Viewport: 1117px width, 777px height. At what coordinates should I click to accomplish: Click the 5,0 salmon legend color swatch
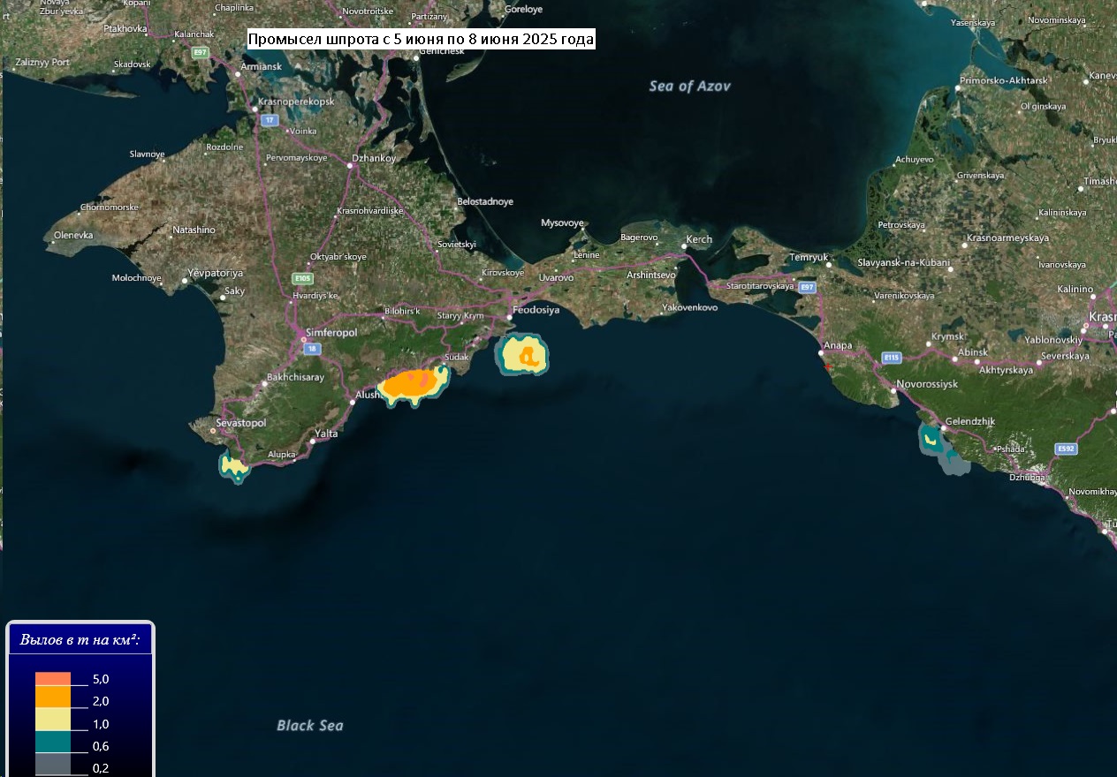pos(53,679)
